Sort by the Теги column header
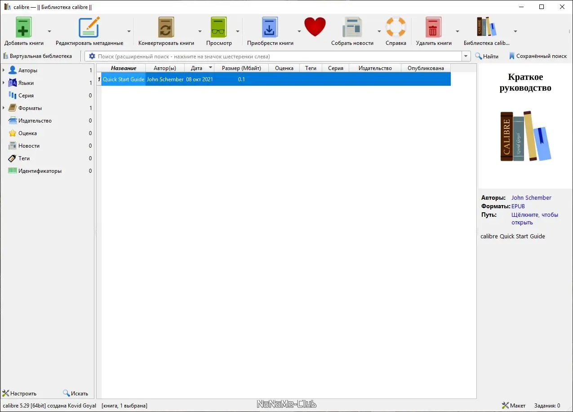 click(311, 68)
